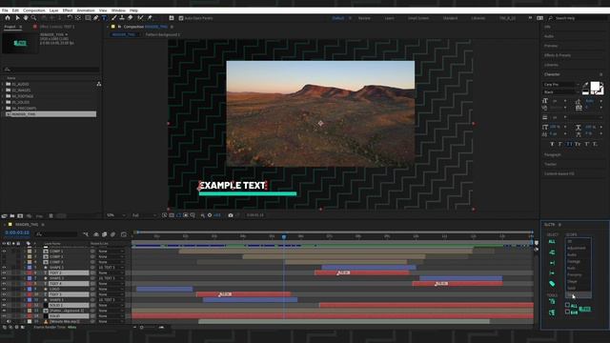
Task: Toggle visibility of the TEXT 4 layer
Action: coord(4,284)
